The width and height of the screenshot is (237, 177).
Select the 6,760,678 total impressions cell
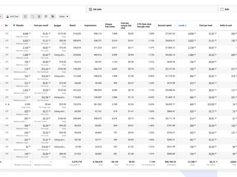point(93,163)
